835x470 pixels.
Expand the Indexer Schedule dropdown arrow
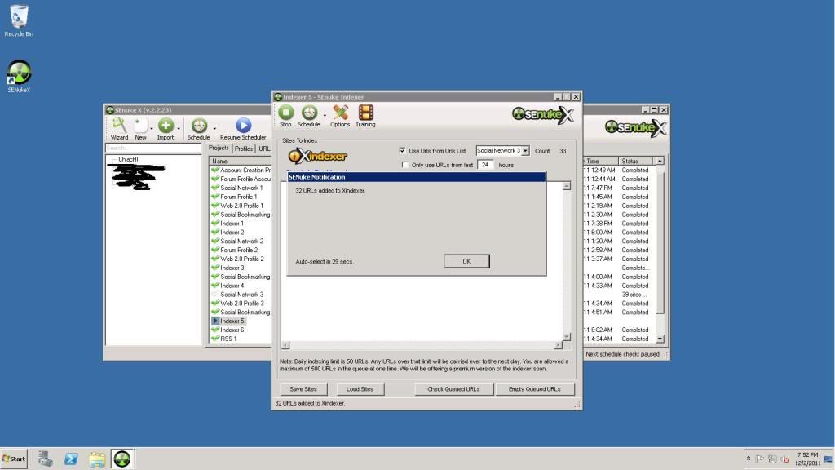pyautogui.click(x=325, y=116)
